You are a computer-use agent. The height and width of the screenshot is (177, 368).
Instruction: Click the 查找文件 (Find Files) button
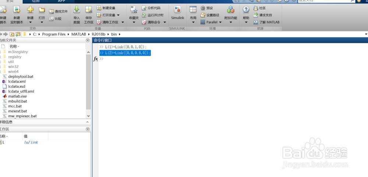(x=58, y=11)
